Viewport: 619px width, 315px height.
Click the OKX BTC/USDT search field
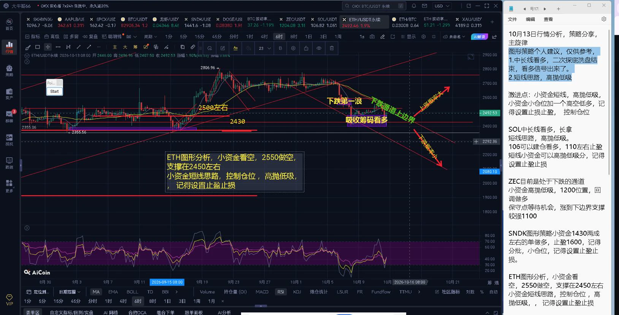tap(374, 6)
